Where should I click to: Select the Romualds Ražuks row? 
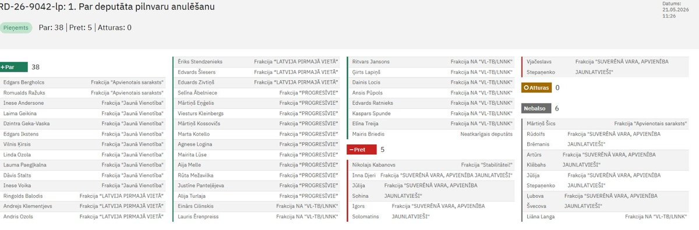(x=83, y=93)
